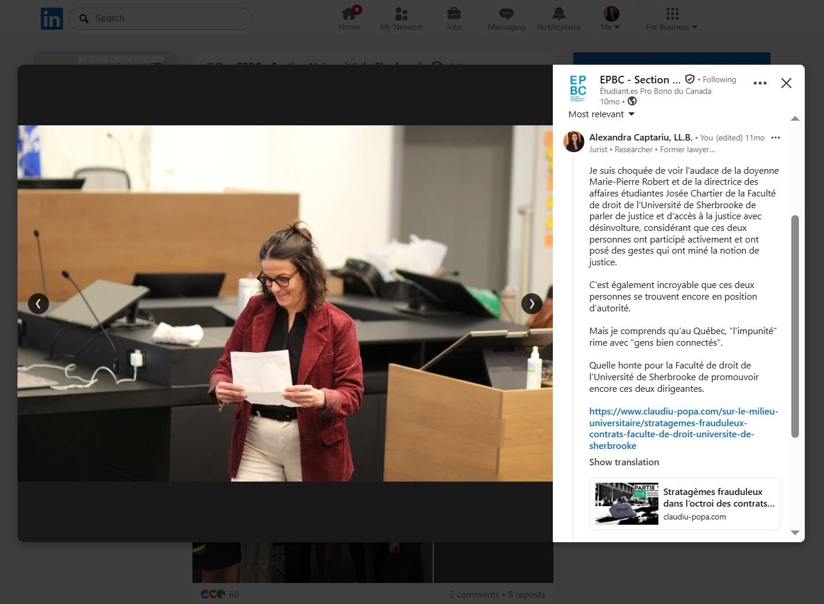This screenshot has width=824, height=604.
Task: Open comment options three-dot menu
Action: click(x=776, y=138)
